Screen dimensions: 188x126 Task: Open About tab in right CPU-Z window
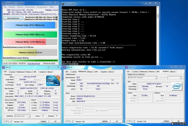pyautogui.click(x=173, y=72)
